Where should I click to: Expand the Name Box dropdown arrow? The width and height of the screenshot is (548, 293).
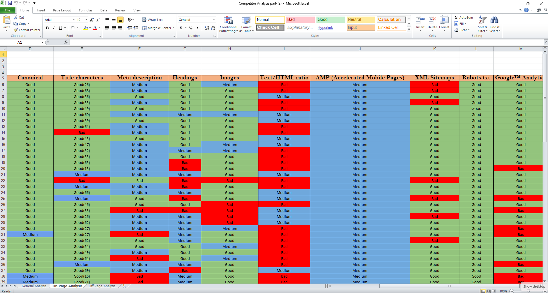42,43
